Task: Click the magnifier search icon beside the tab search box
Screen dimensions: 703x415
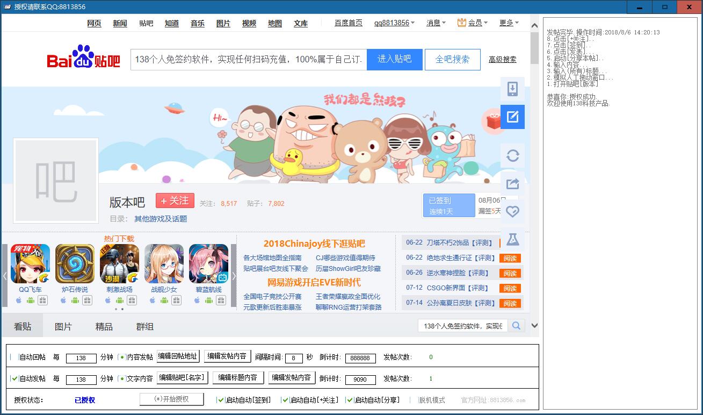Action: pyautogui.click(x=516, y=326)
